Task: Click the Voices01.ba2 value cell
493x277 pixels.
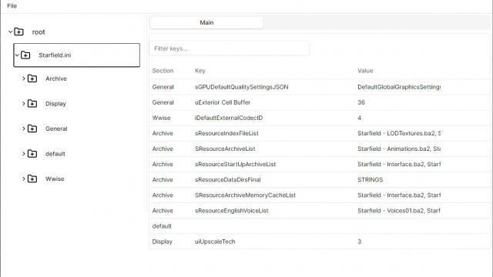Action: [x=399, y=210]
